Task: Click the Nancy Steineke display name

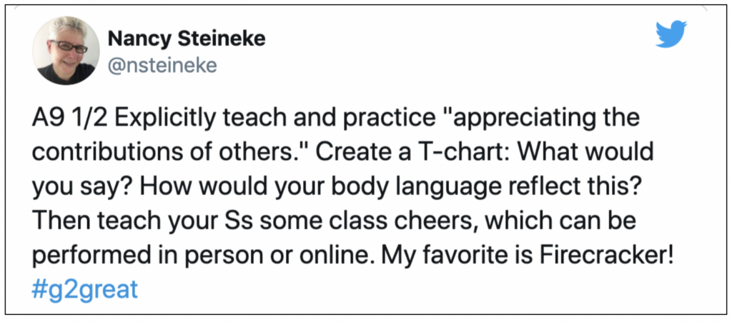Action: pos(187,39)
